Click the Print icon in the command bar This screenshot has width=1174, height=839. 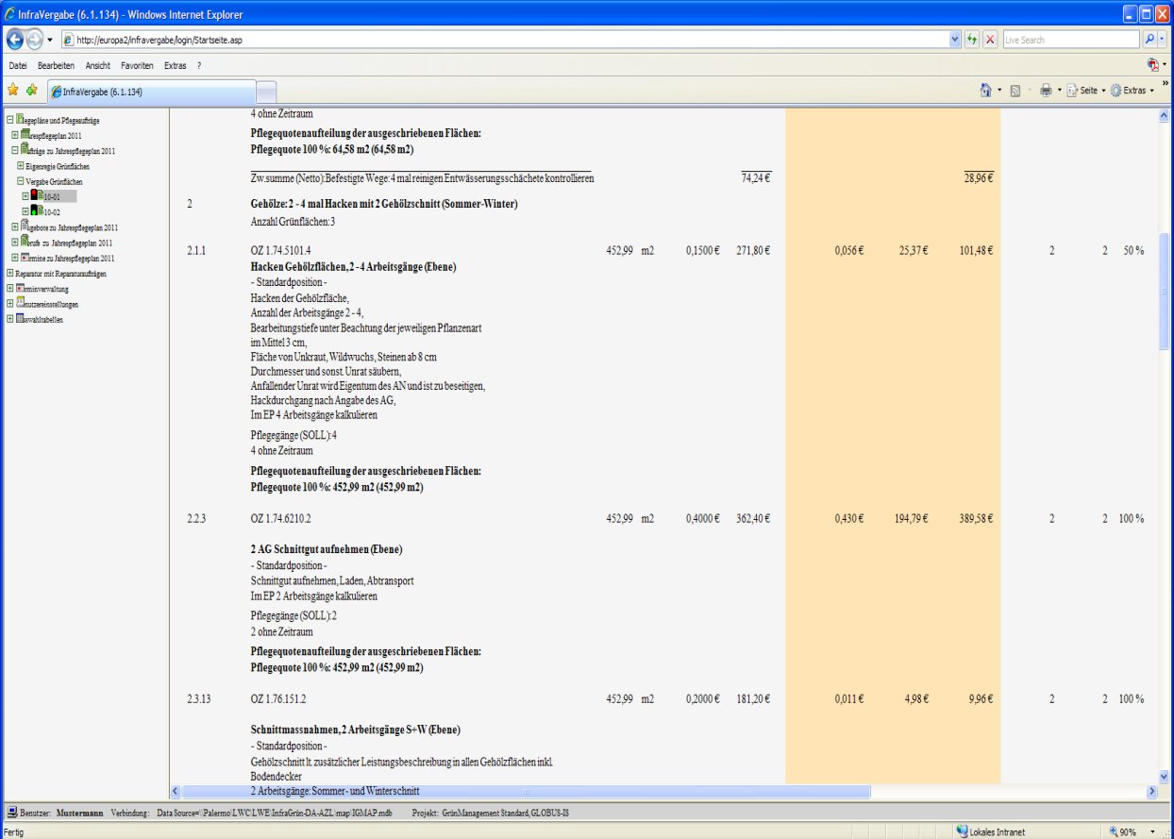coord(1046,91)
